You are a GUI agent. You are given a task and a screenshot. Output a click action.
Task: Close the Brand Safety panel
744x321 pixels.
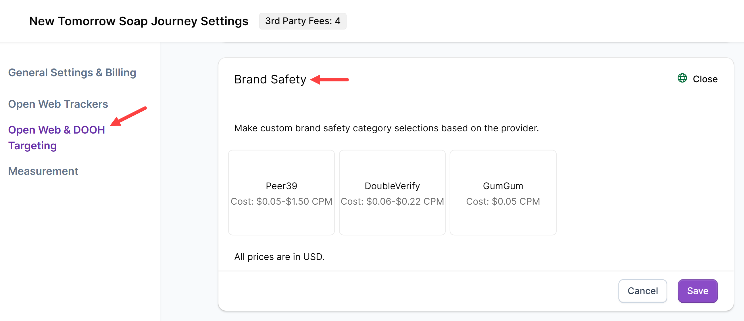[705, 79]
